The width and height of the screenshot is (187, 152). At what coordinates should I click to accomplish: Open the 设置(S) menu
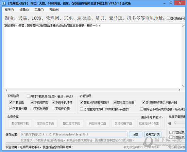24,10
